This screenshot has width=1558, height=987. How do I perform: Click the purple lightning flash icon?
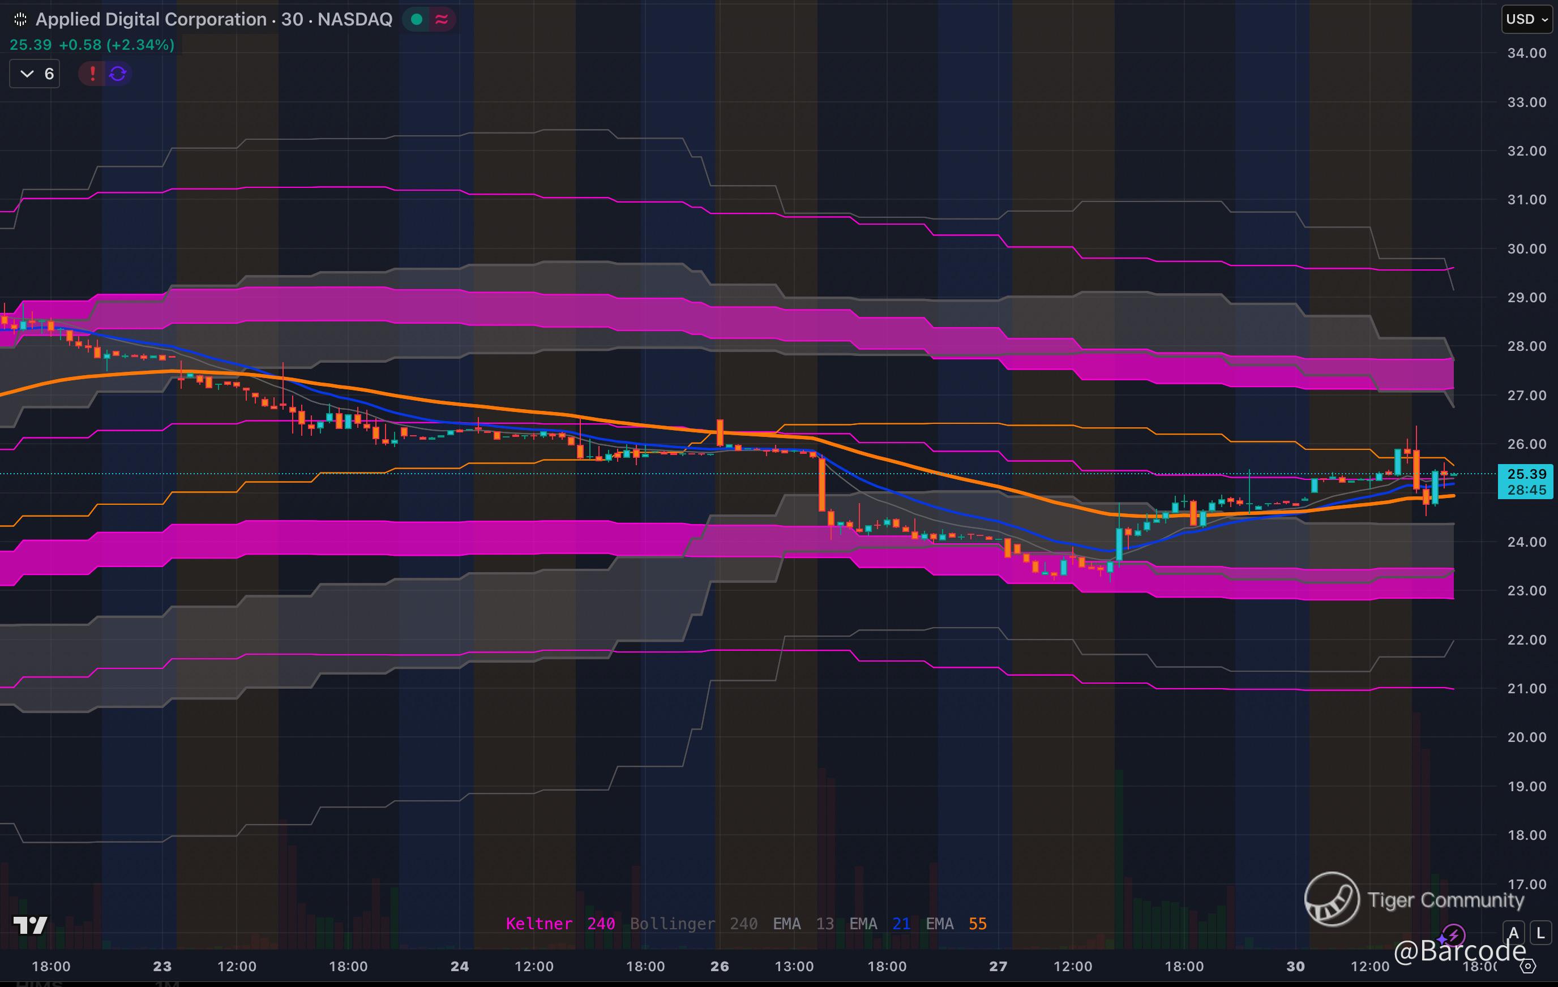coord(1453,934)
